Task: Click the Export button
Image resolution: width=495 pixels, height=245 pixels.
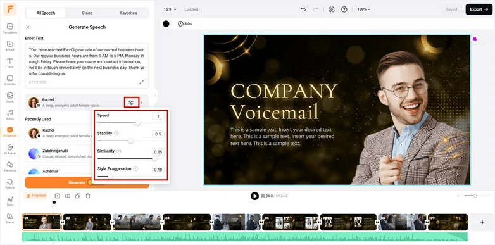Action: [x=479, y=9]
